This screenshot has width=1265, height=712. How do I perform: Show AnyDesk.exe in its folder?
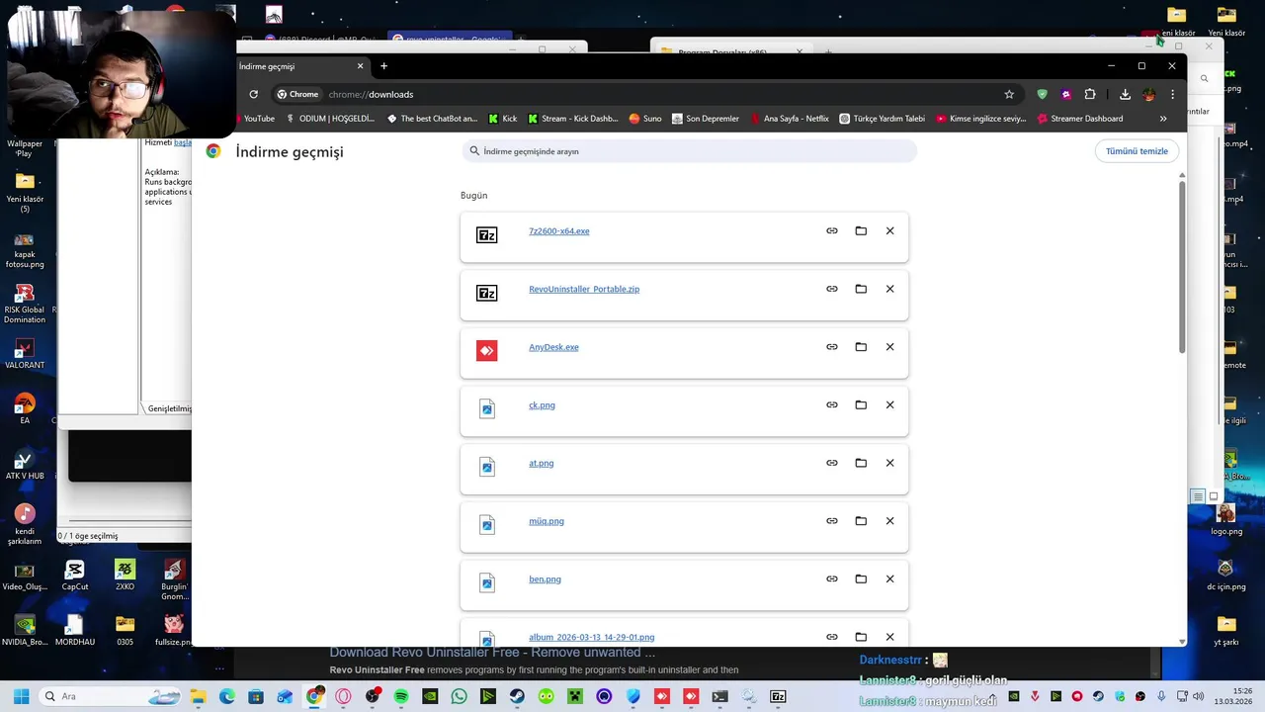coord(861,347)
